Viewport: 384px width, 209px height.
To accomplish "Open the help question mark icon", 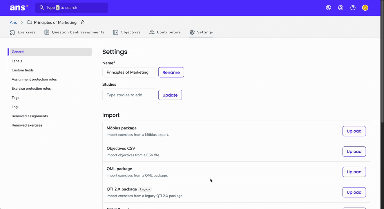I will click(353, 8).
